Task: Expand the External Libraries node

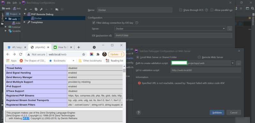Action: pyautogui.click(x=6, y=27)
